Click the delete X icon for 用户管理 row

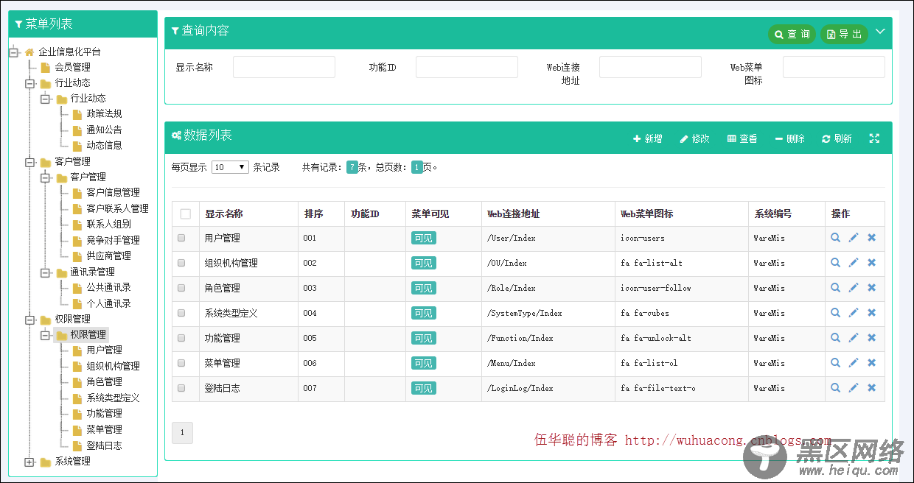click(871, 238)
